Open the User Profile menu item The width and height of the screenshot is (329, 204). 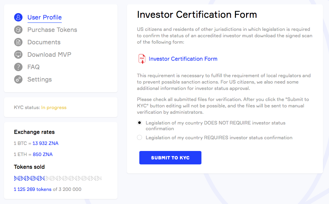(44, 17)
